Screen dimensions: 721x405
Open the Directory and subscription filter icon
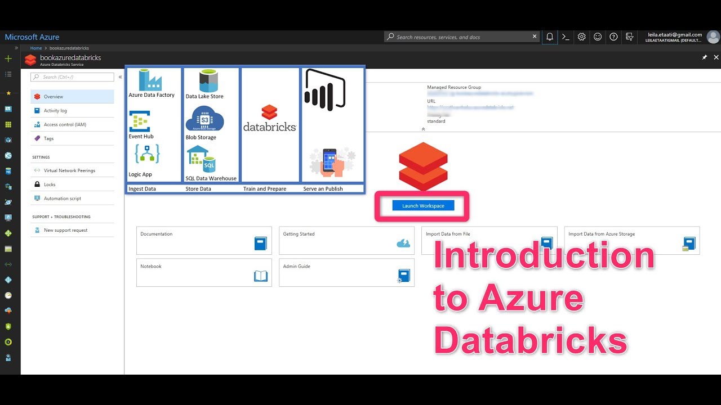click(630, 37)
